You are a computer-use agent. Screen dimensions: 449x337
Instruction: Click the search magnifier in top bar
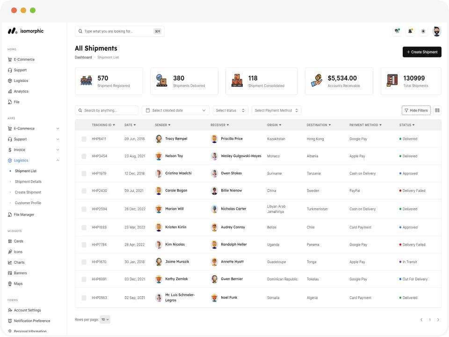click(80, 31)
